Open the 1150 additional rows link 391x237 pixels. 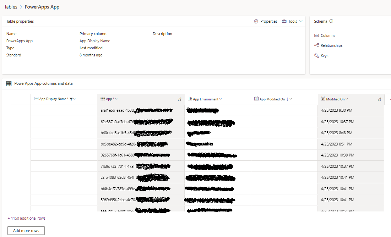click(26, 218)
